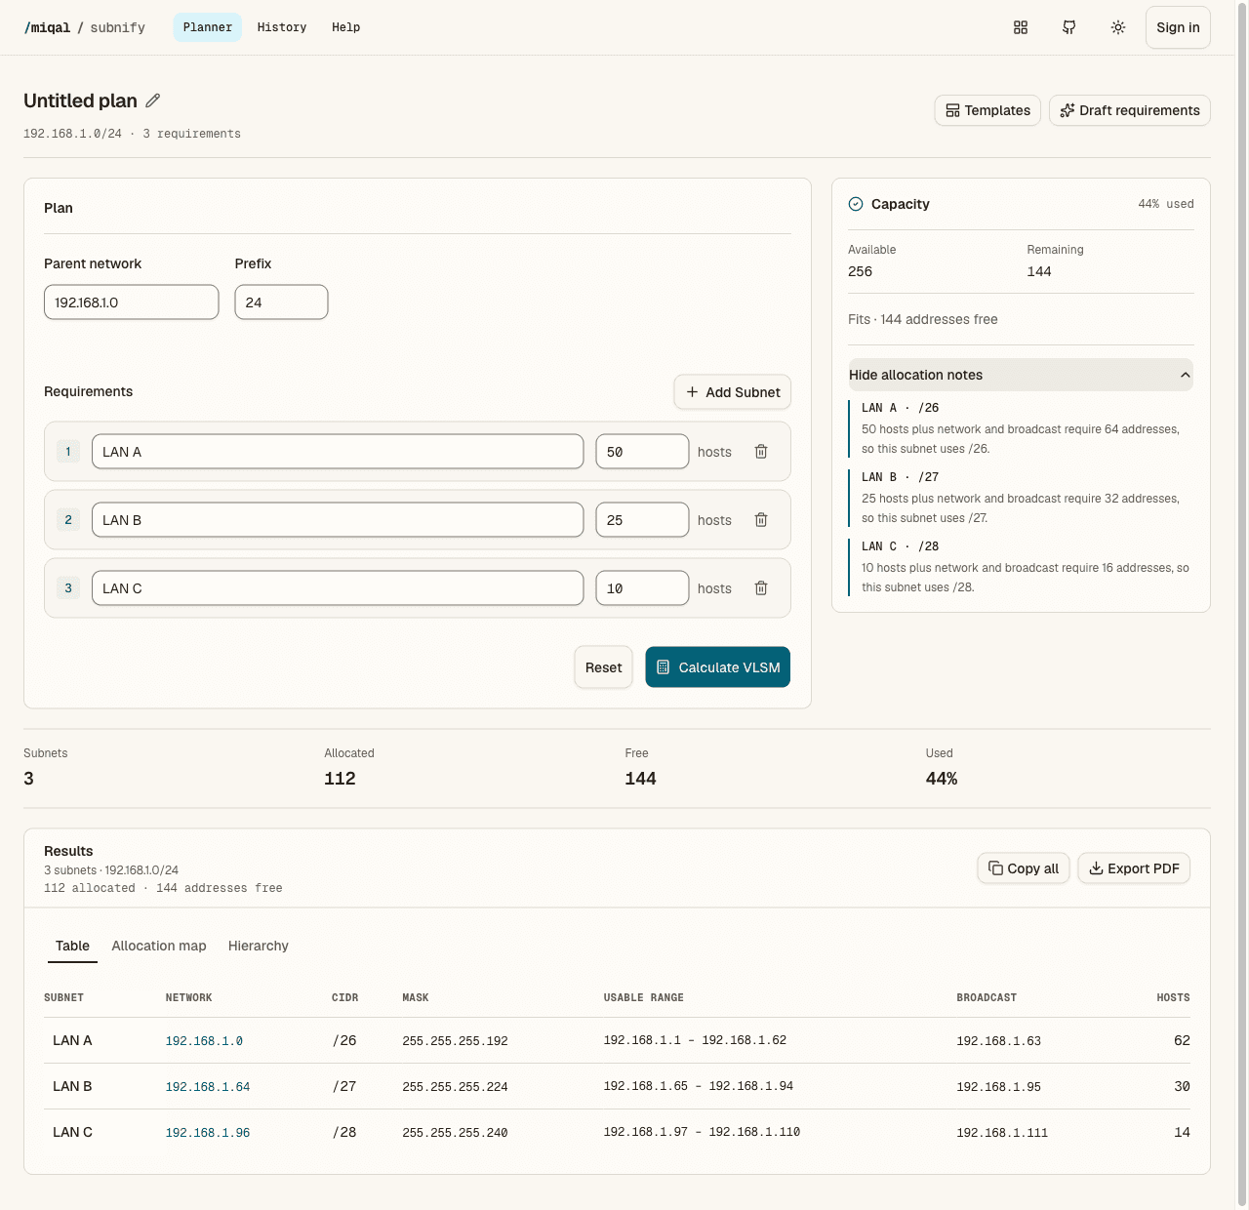Add a new subnet requirement
Image resolution: width=1249 pixels, height=1210 pixels.
click(733, 392)
